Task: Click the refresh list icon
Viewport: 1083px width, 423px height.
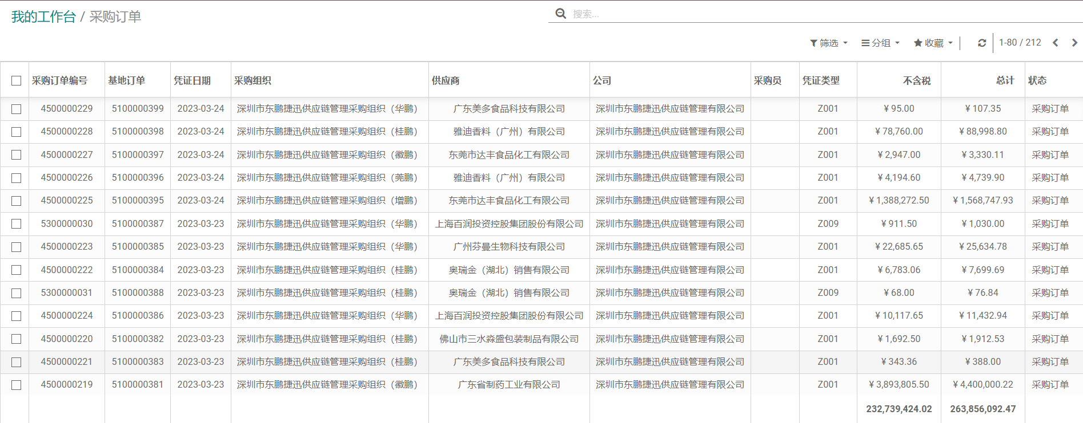Action: point(982,43)
